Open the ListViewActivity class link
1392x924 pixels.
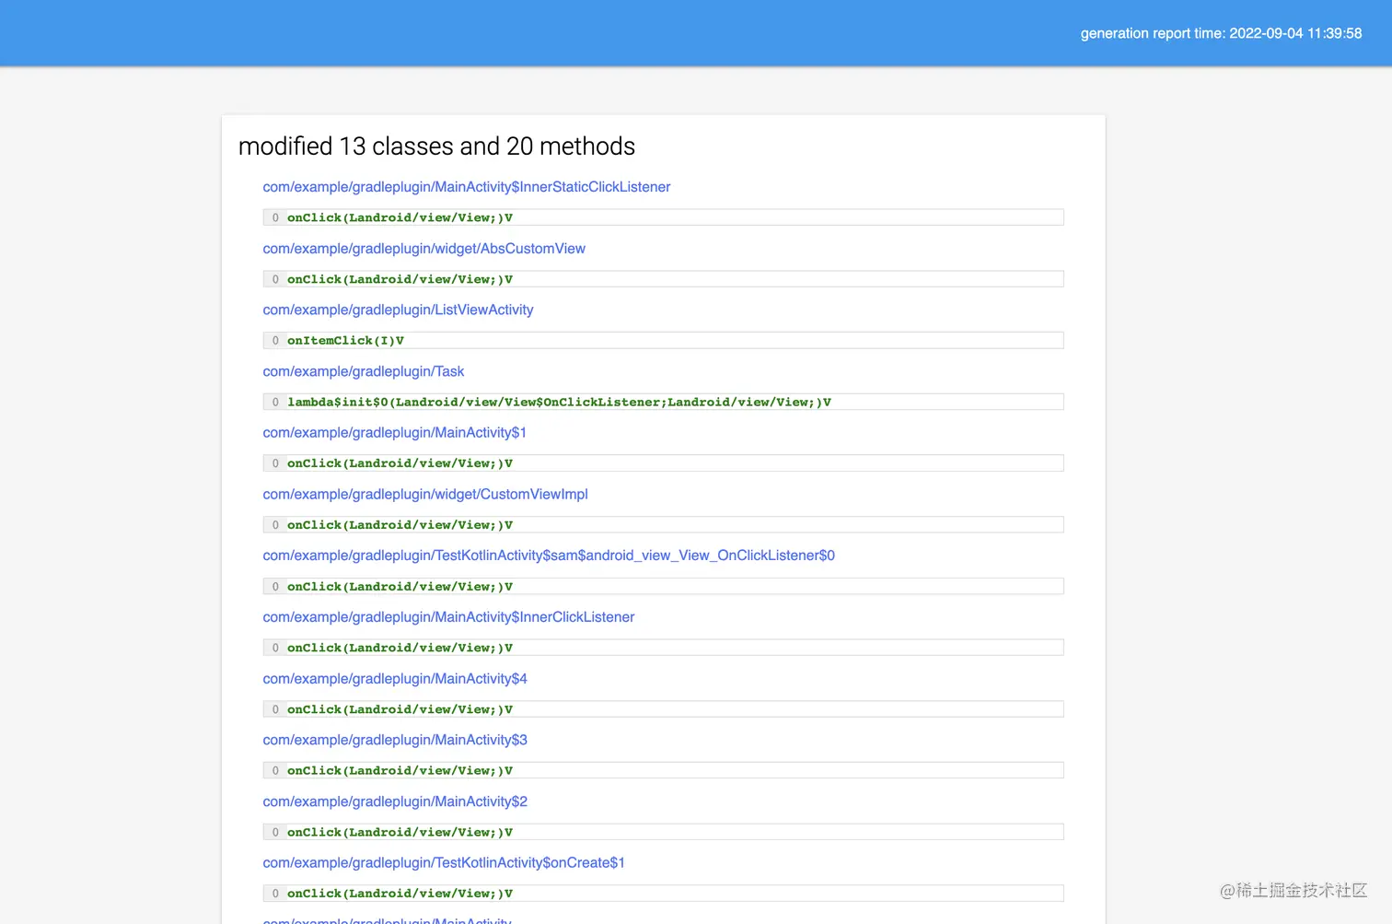[x=398, y=310]
